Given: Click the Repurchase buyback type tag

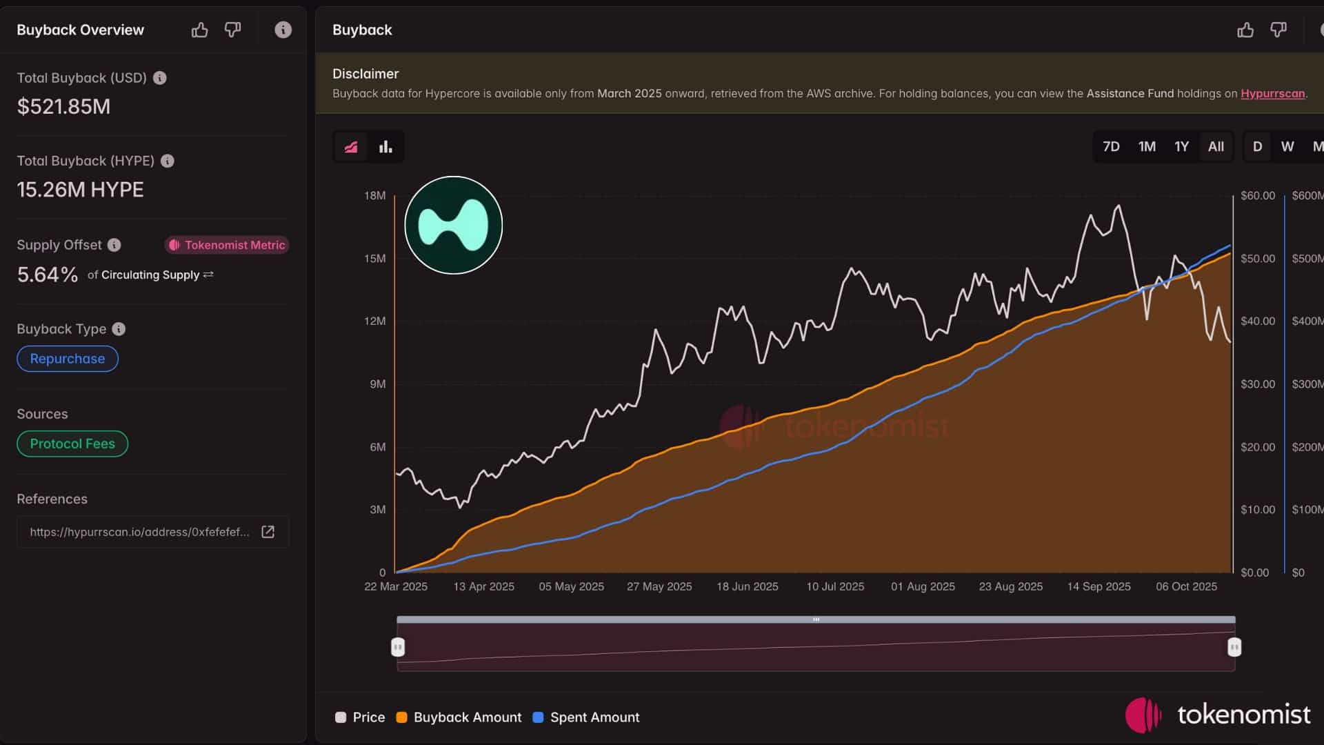Looking at the screenshot, I should click(68, 359).
